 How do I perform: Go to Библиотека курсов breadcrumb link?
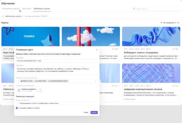(x=14, y=16)
